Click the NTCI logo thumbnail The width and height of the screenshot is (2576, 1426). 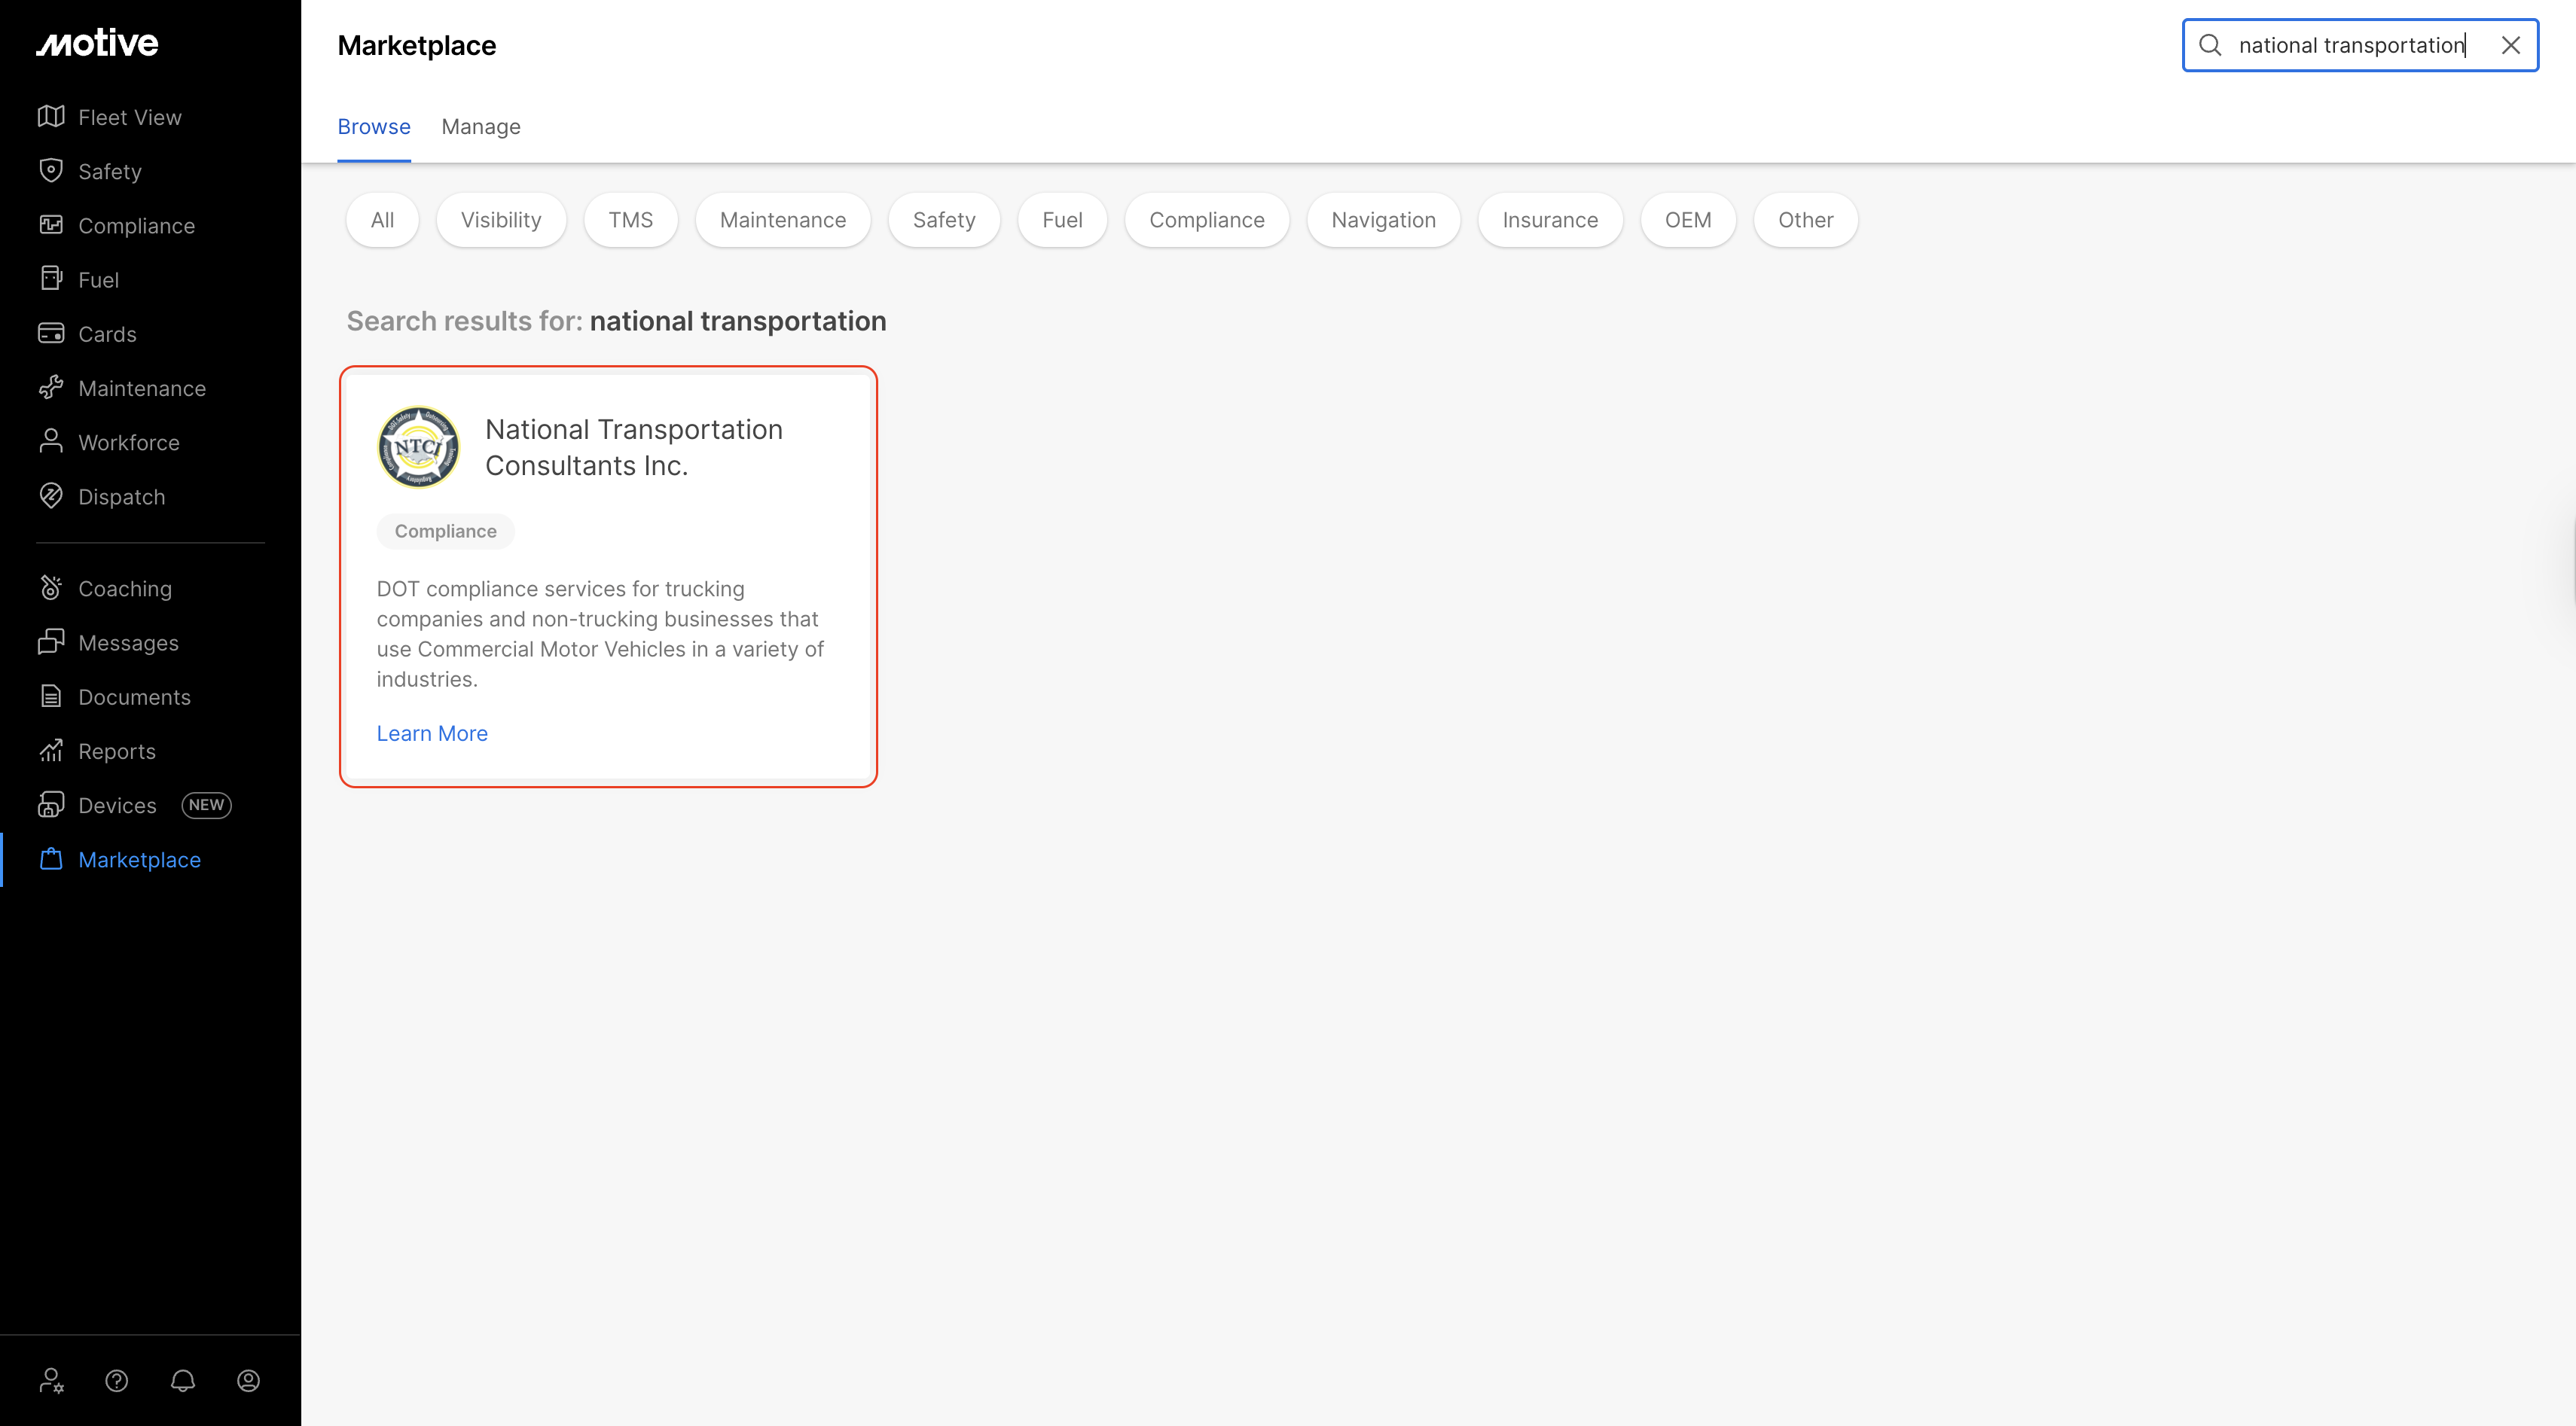[x=419, y=446]
